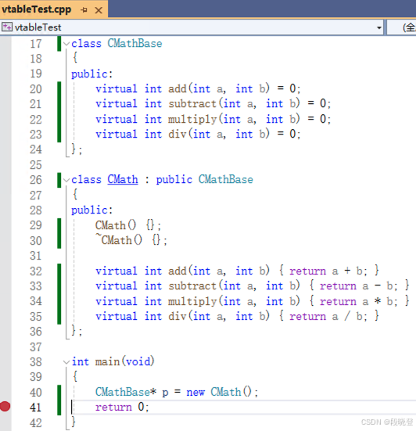The height and width of the screenshot is (431, 416).
Task: Close the vtableTest.cpp tab
Action: pyautogui.click(x=99, y=10)
